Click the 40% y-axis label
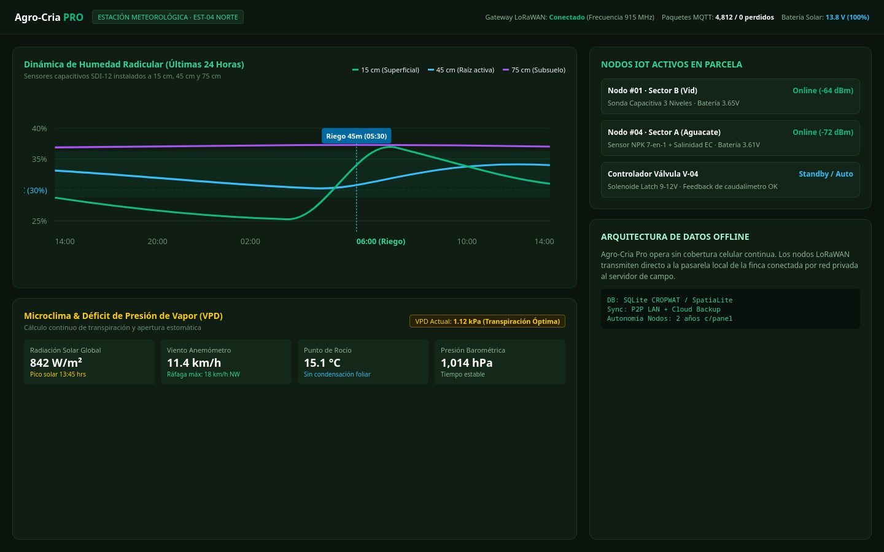The height and width of the screenshot is (552, 884). tap(39, 129)
